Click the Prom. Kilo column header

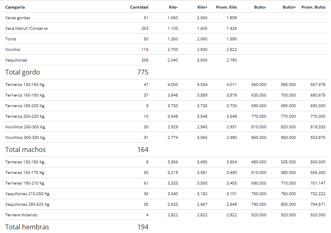click(226, 7)
